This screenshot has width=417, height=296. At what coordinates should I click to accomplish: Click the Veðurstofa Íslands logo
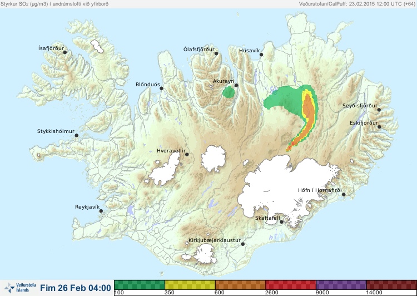click(21, 288)
